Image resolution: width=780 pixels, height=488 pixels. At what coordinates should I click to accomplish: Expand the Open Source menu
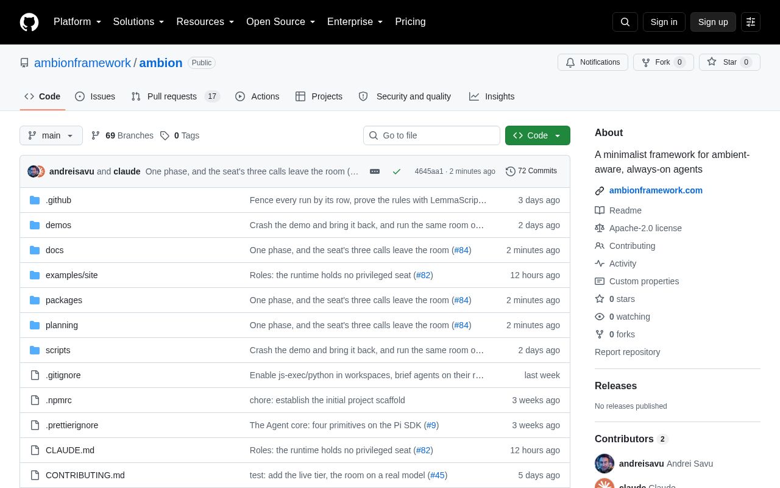[281, 22]
